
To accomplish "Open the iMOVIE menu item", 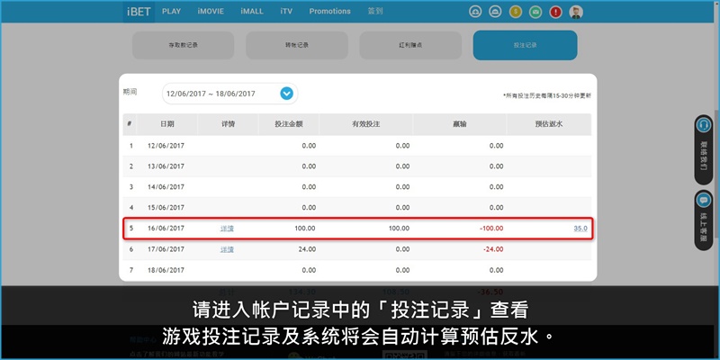I will [x=211, y=12].
